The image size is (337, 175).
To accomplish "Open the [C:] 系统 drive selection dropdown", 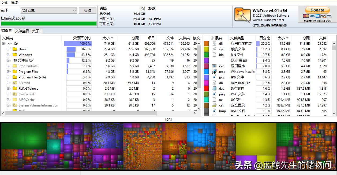I will pyautogui.click(x=74, y=10).
